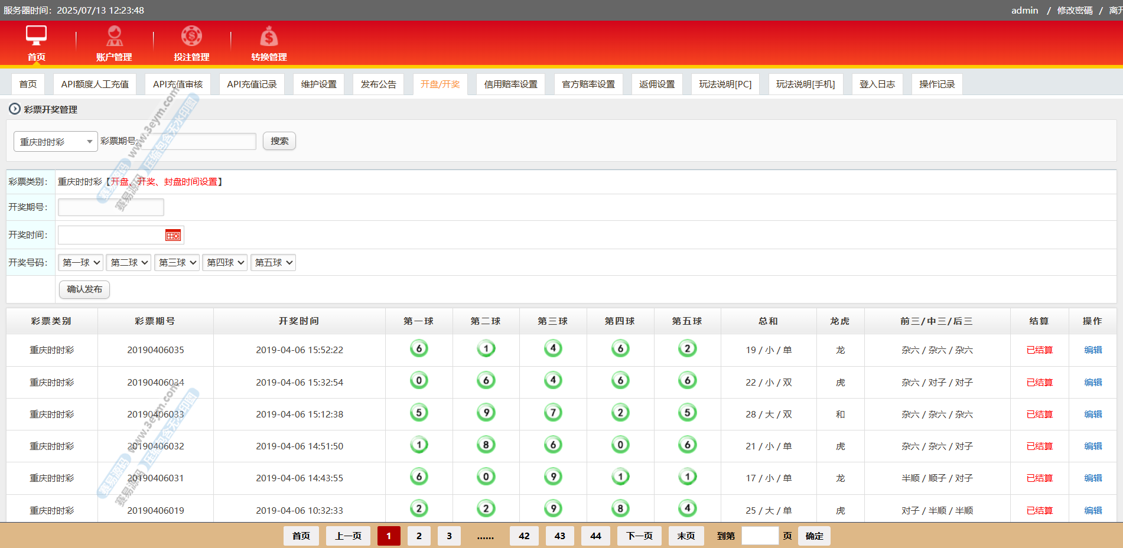Go to page 2 in pagination
1123x548 pixels.
click(419, 536)
